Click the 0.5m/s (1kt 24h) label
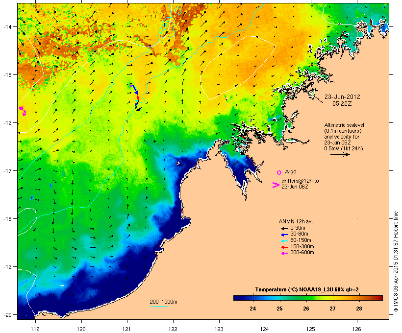 (344, 148)
